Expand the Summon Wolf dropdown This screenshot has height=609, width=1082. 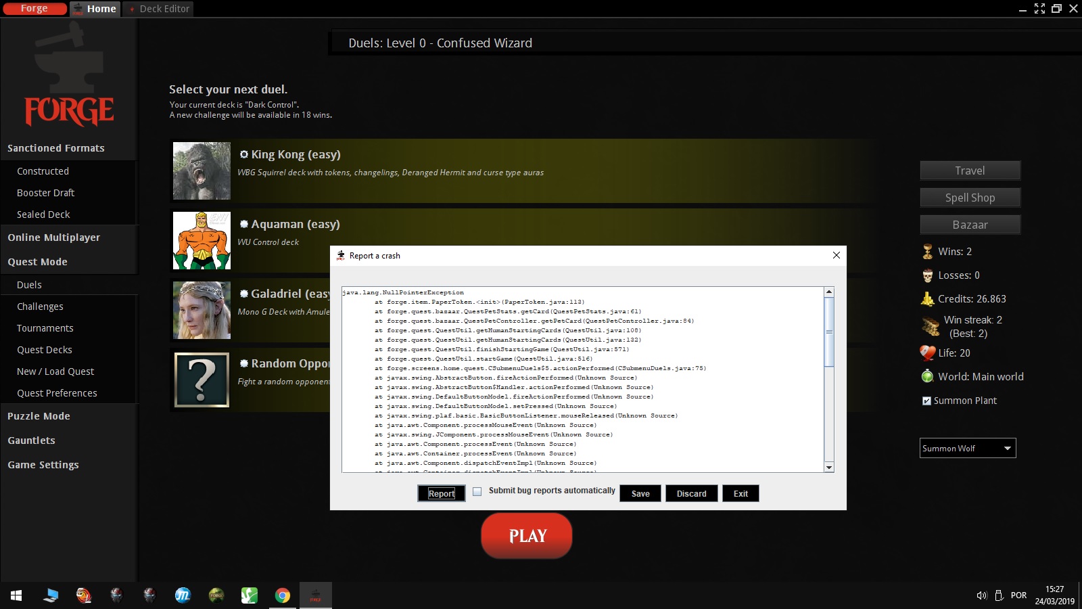[x=1007, y=448]
